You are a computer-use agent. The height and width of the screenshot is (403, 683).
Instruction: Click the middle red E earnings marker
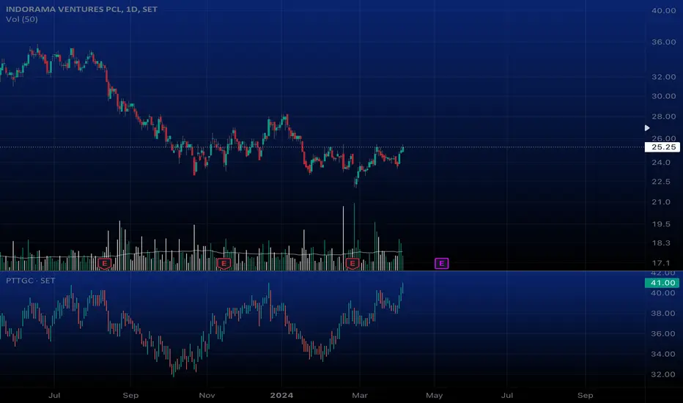[x=224, y=264]
